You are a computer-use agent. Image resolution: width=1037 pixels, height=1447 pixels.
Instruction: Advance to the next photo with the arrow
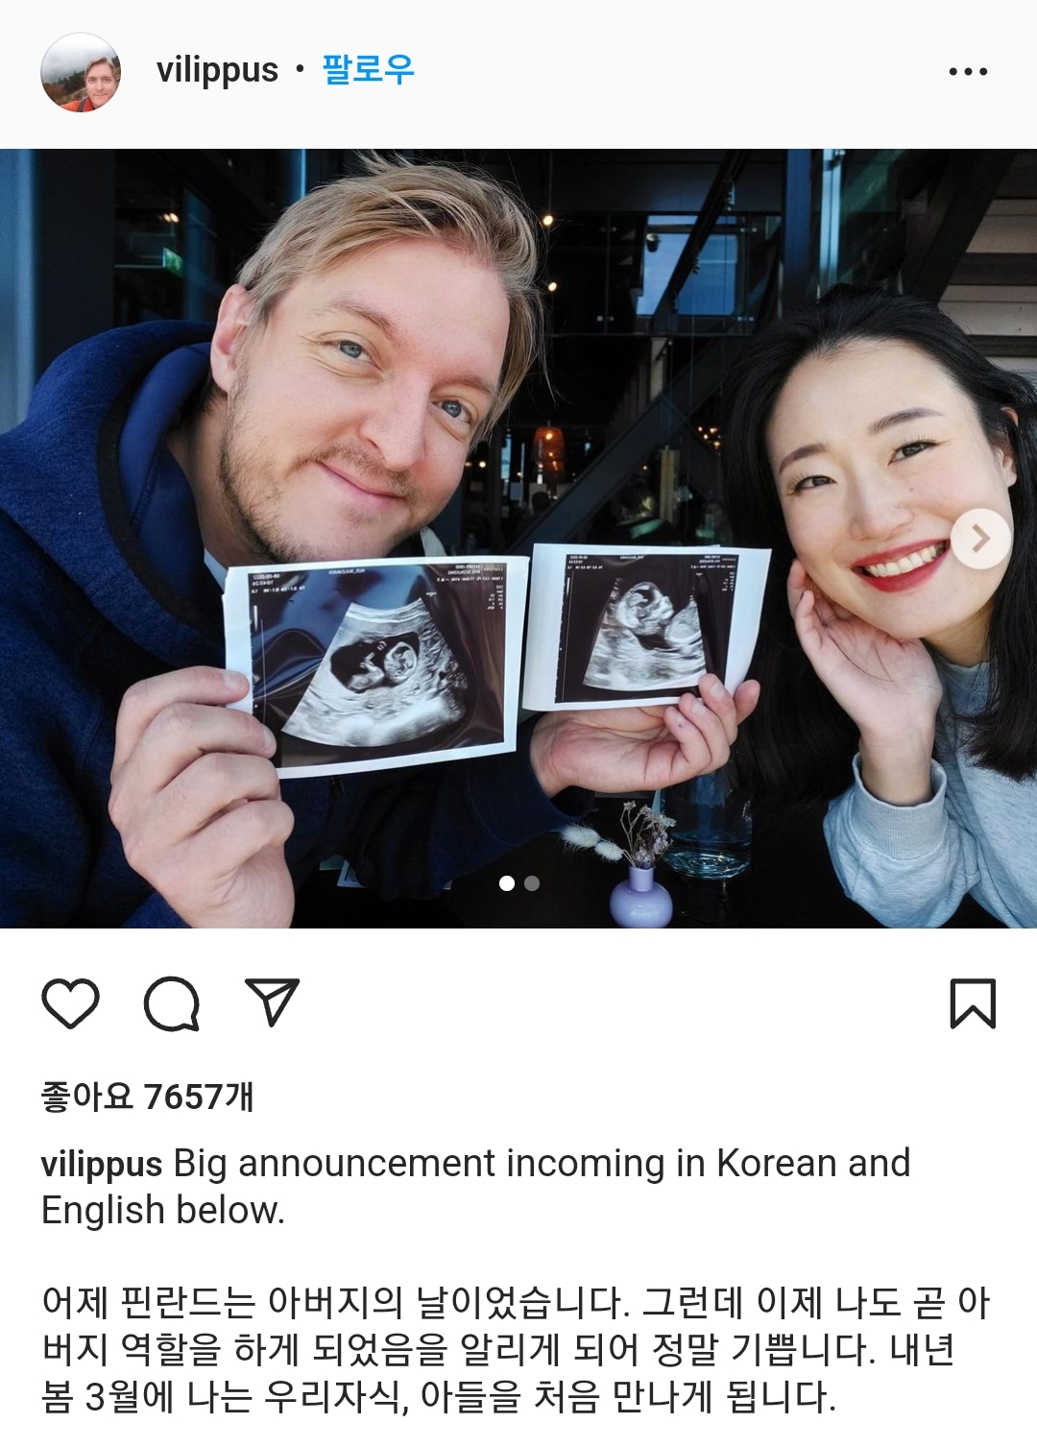coord(980,540)
